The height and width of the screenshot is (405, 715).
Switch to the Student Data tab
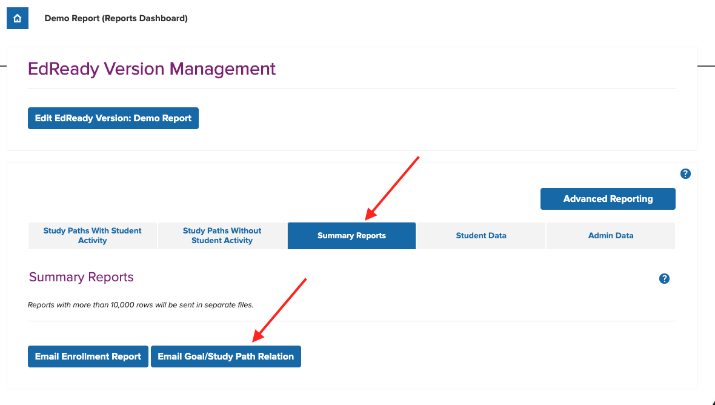481,236
